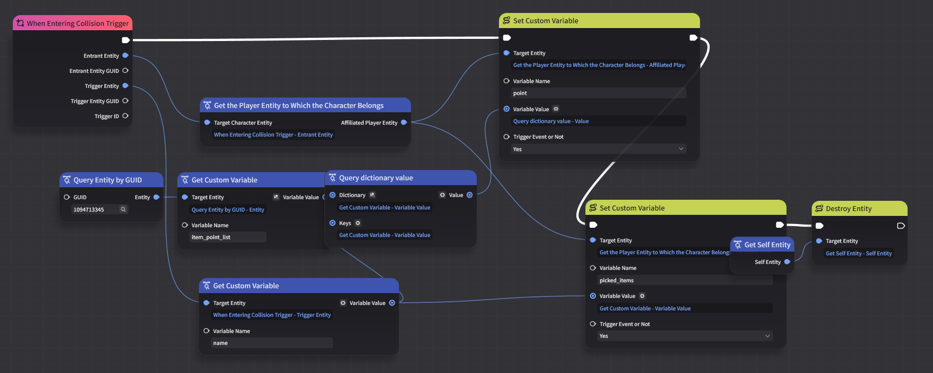Click the When Entering Collision Trigger event icon
933x373 pixels.
tap(20, 23)
